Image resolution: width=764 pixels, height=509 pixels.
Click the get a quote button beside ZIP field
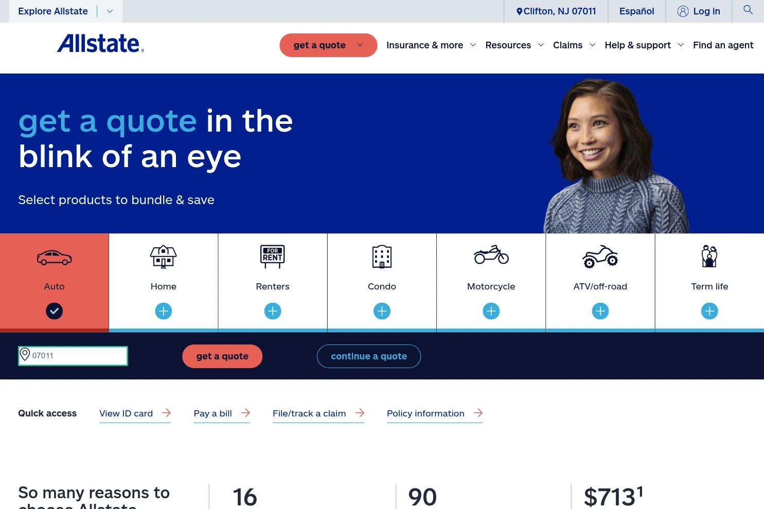(x=222, y=356)
